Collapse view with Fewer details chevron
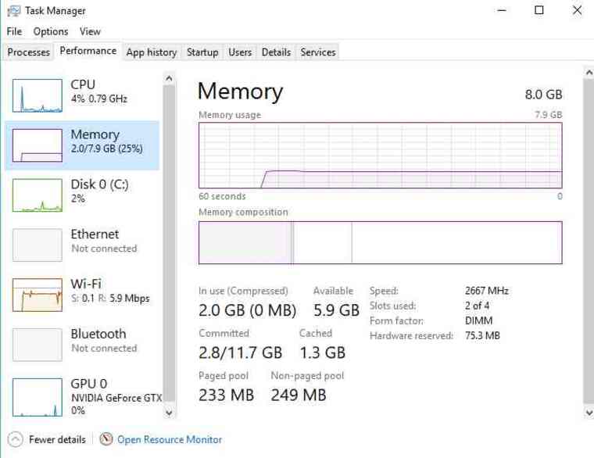This screenshot has width=594, height=458. pyautogui.click(x=15, y=439)
